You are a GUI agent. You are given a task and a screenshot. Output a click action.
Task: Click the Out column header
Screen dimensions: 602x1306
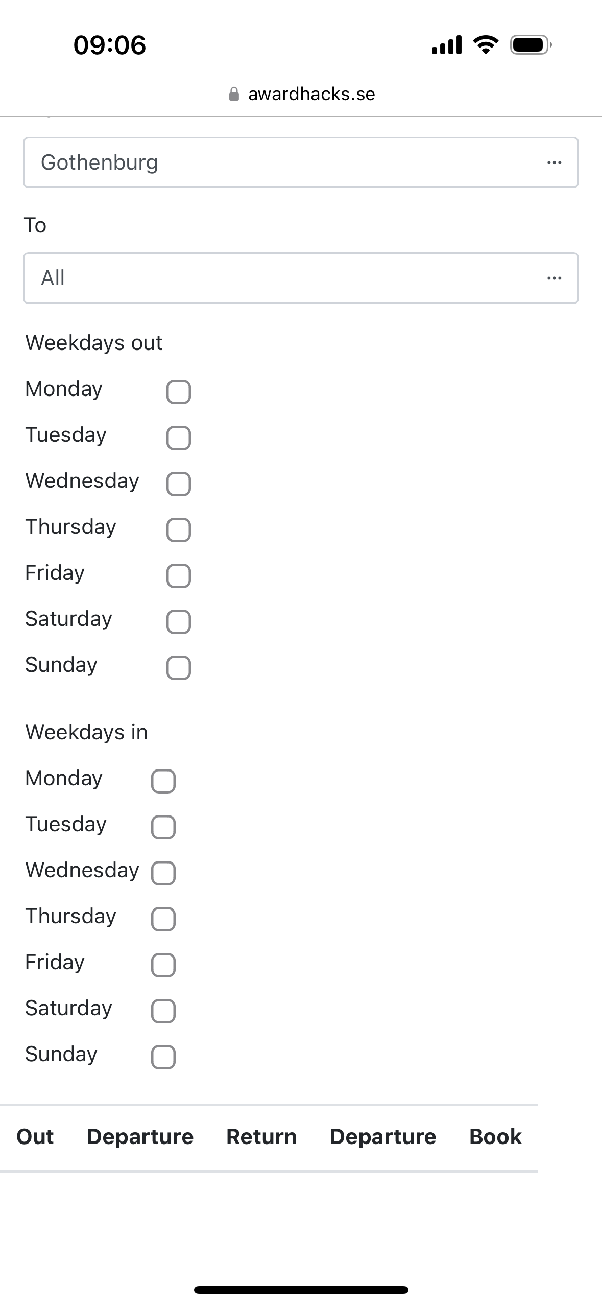pos(35,1137)
